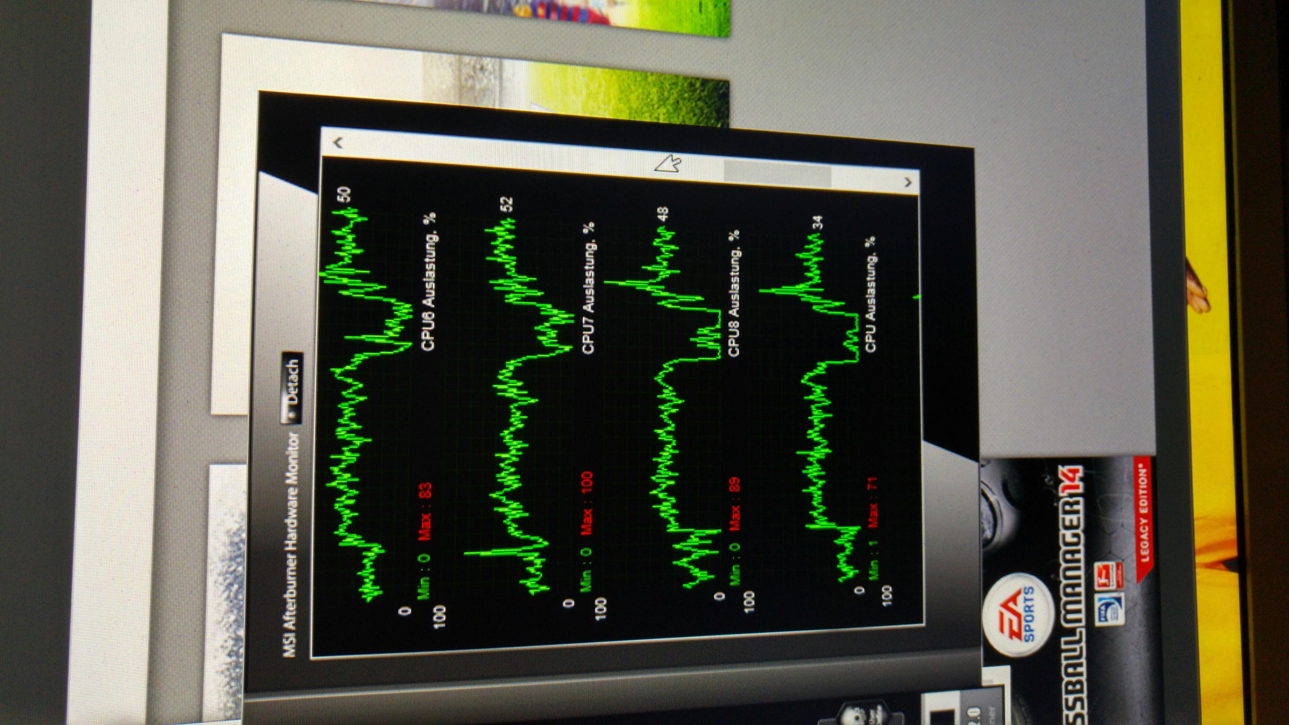The image size is (1289, 725).
Task: Click scrollbar arrow near the CPU graph
Action: coord(908,182)
